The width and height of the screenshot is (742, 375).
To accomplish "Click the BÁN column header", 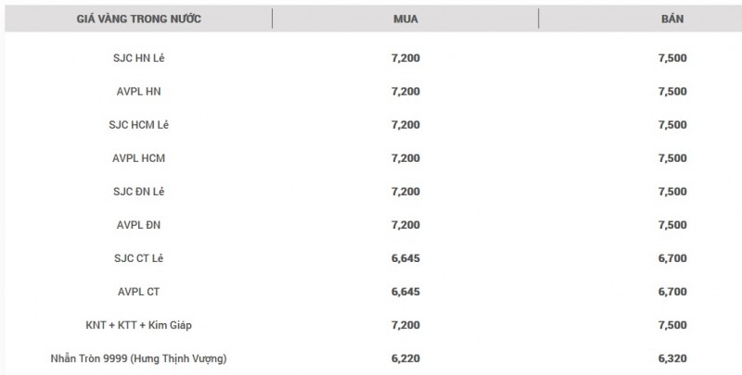I will [672, 19].
